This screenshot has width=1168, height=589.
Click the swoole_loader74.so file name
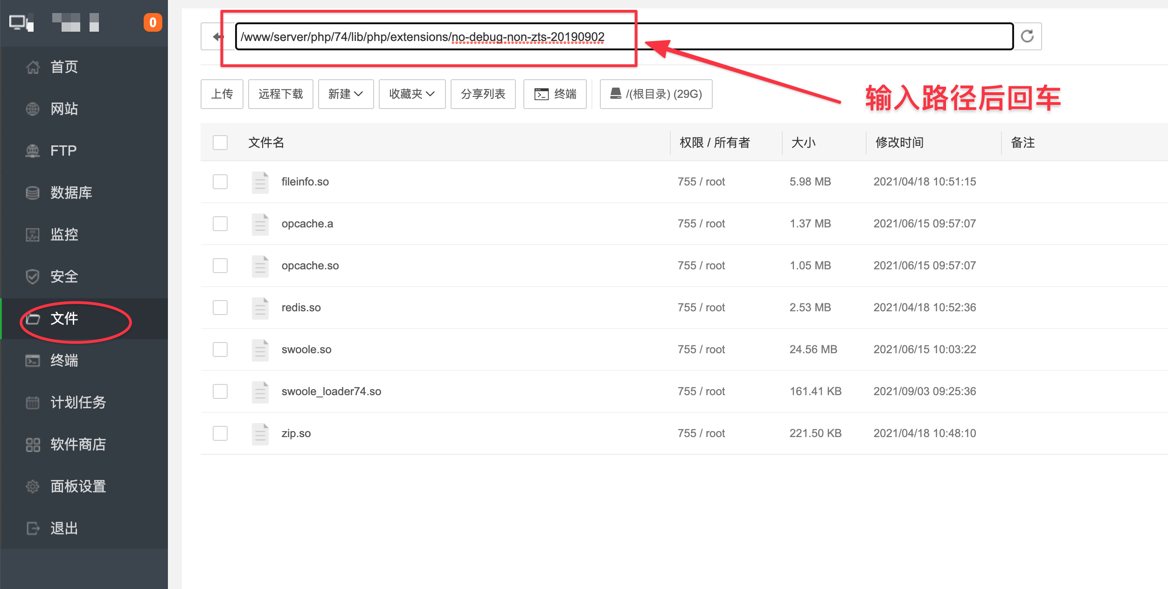click(x=331, y=391)
